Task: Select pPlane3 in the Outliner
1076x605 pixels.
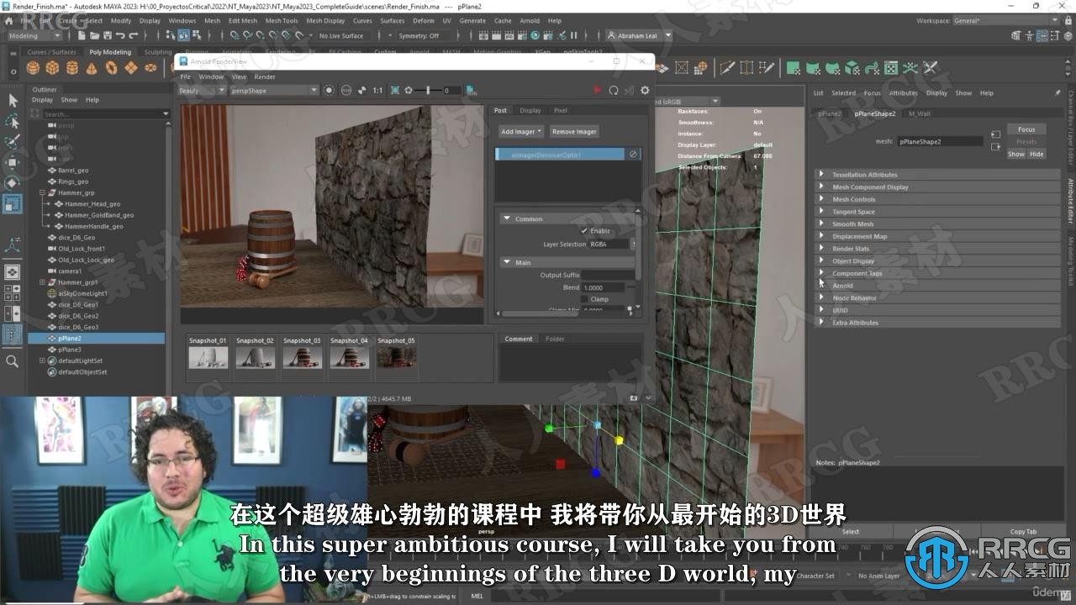Action: click(x=70, y=350)
